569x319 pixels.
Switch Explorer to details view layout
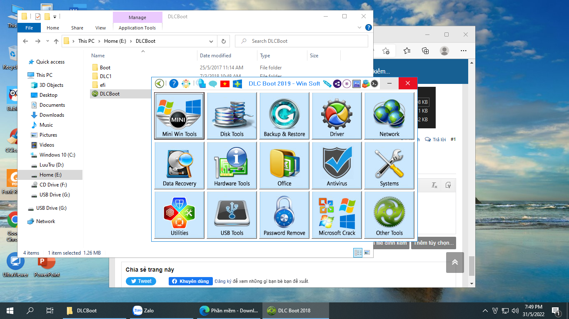pos(358,253)
